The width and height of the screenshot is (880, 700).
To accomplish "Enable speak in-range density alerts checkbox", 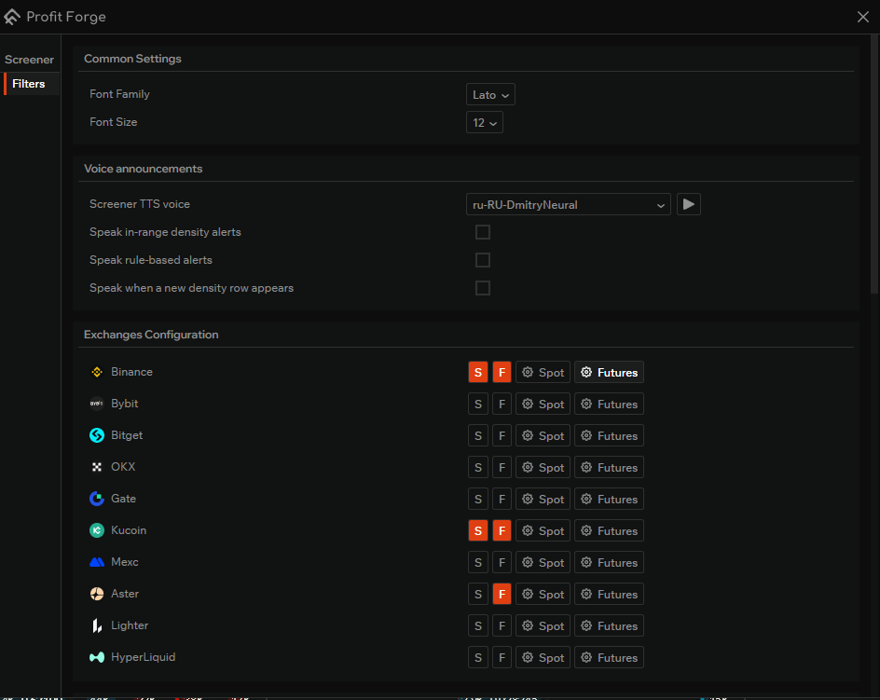I will click(483, 232).
